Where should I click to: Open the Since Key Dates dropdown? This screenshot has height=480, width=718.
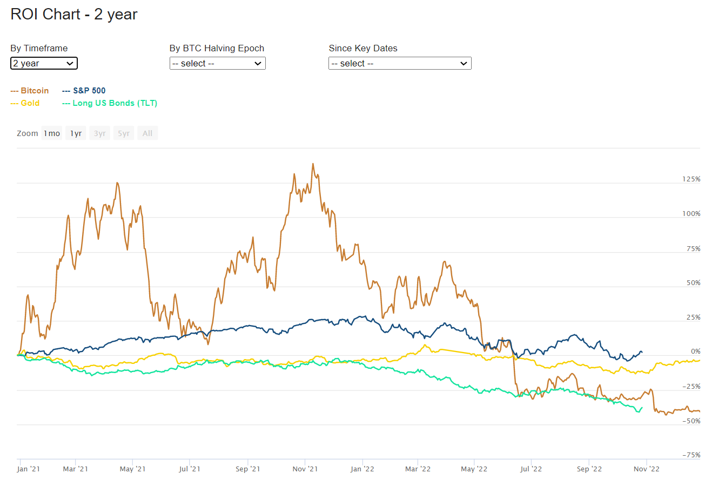pos(400,63)
